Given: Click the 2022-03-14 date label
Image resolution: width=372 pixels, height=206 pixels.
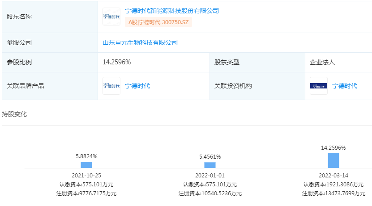Looking at the screenshot, I should coord(334,176).
